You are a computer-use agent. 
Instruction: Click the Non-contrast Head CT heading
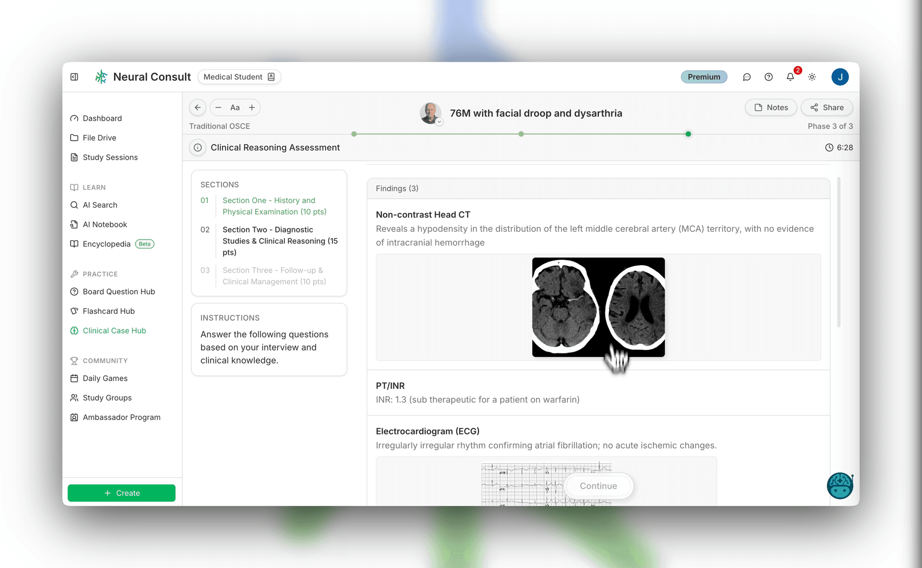[423, 215]
